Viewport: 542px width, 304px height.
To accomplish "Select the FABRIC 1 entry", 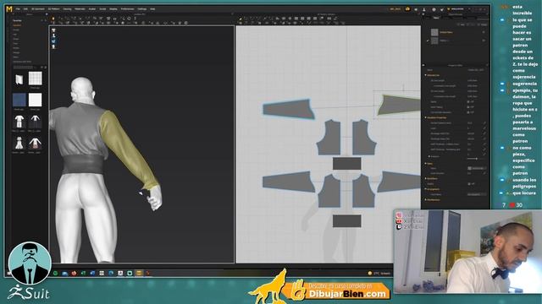I will click(444, 41).
